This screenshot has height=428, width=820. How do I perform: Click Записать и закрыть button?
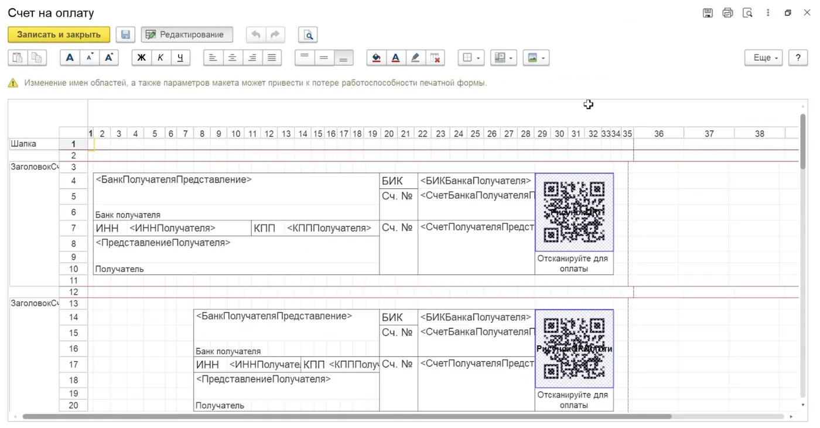tap(59, 34)
